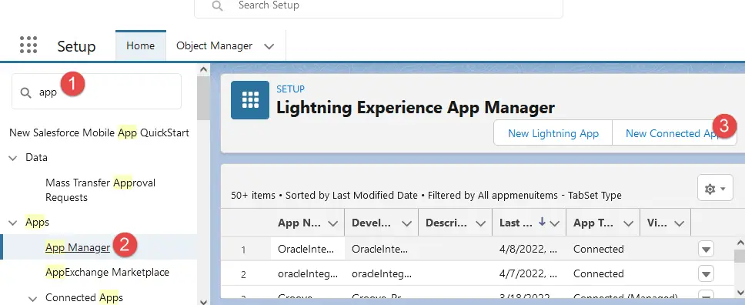745x305 pixels.
Task: Click sidebar scrollbar up arrow
Action: pos(203,70)
